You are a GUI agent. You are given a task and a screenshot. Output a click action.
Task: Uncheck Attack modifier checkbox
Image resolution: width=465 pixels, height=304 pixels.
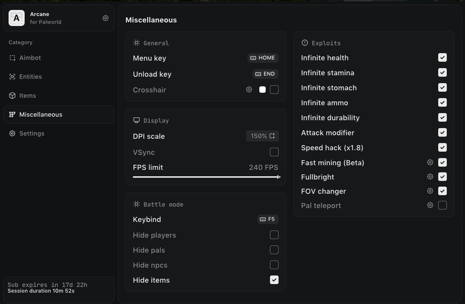click(x=442, y=133)
